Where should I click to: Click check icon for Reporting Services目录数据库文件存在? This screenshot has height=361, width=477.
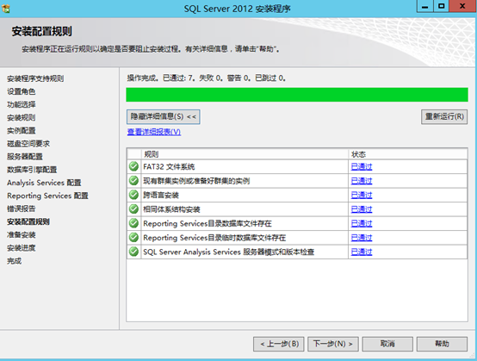point(133,223)
